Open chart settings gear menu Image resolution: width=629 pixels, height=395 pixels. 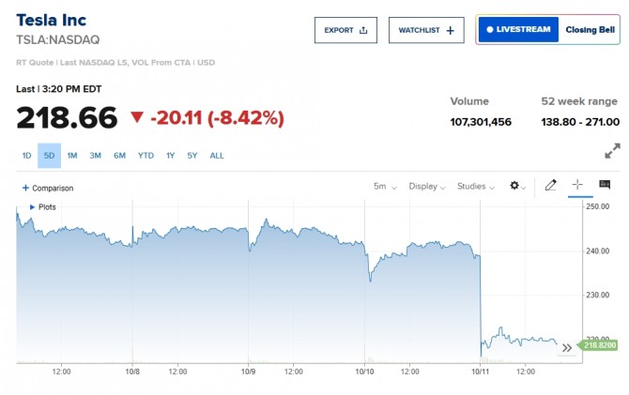pyautogui.click(x=517, y=186)
